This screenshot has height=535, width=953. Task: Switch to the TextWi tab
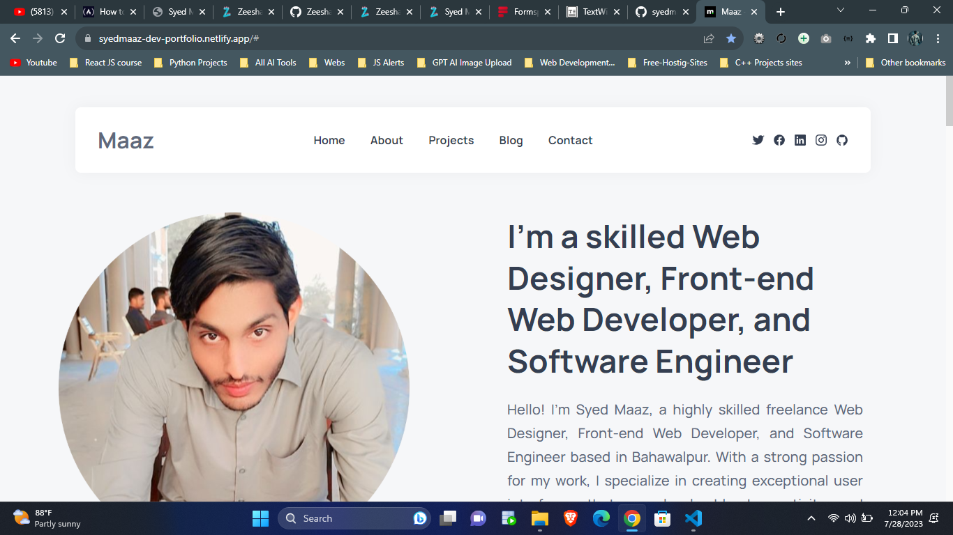pyautogui.click(x=594, y=12)
